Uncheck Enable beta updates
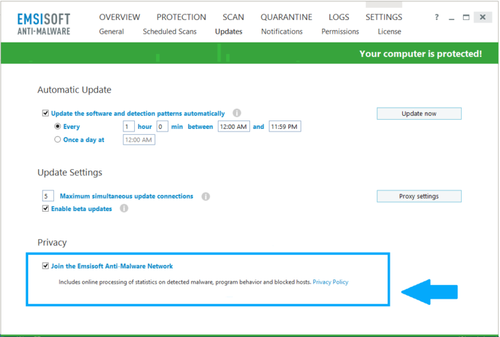This screenshot has height=337, width=500. [x=46, y=209]
